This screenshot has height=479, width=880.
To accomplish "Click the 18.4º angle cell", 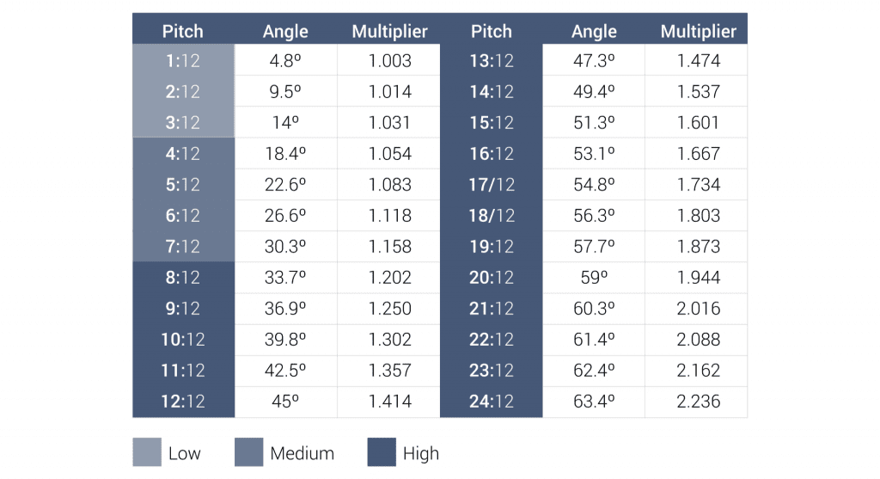I will click(x=285, y=154).
